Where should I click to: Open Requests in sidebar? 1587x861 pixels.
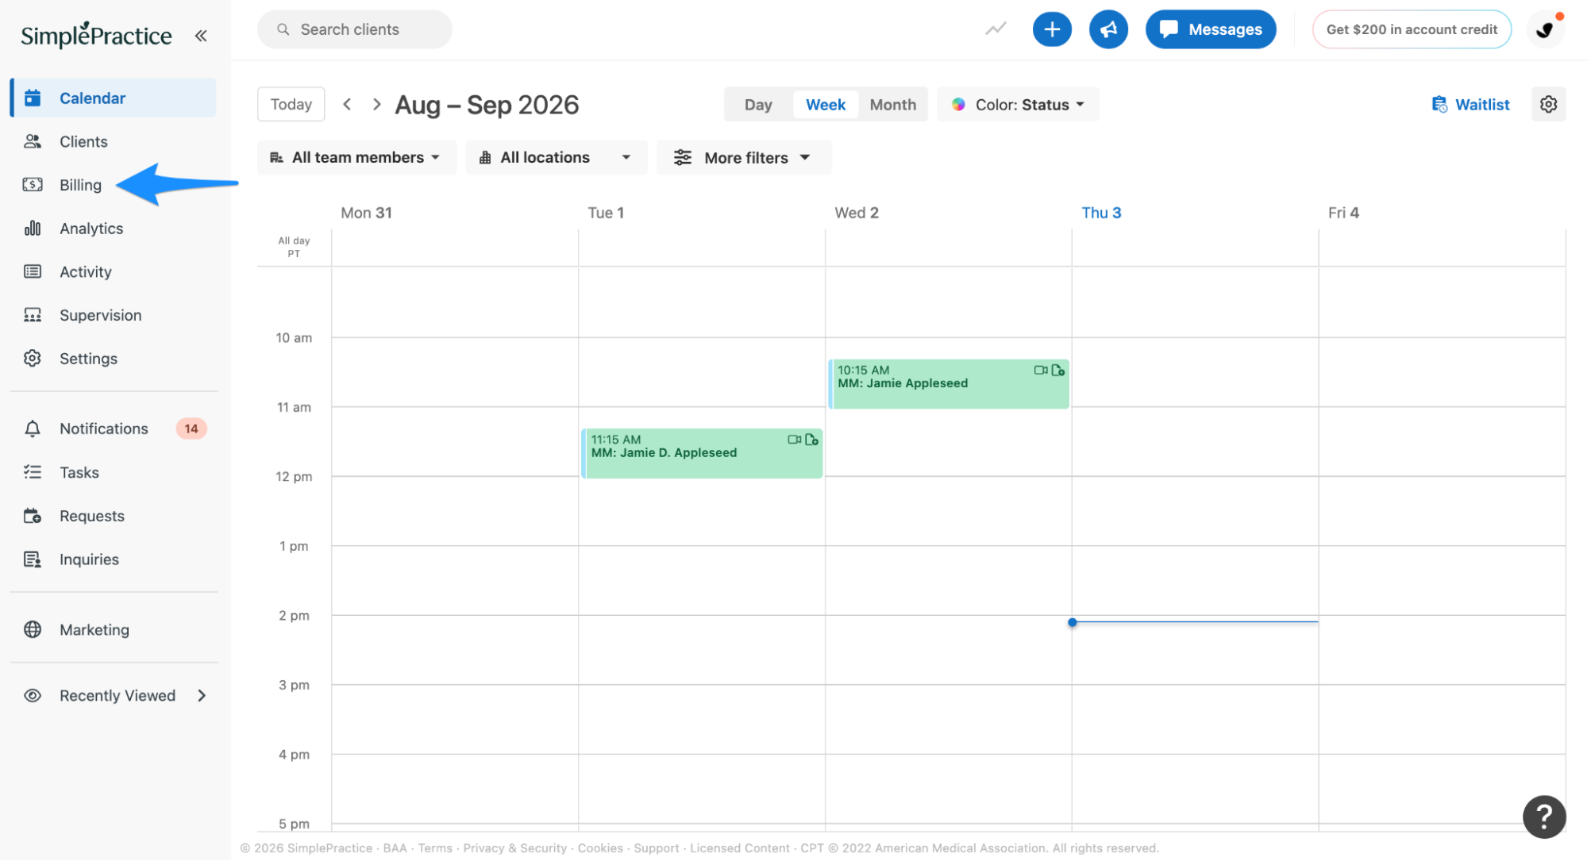[114, 516]
